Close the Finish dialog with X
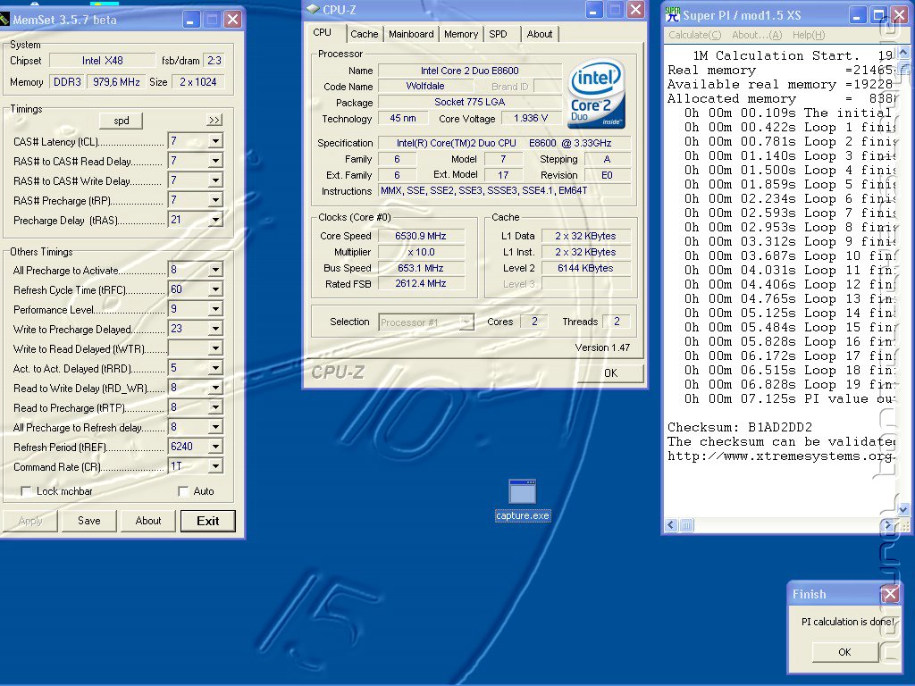Image resolution: width=915 pixels, height=686 pixels. [890, 594]
